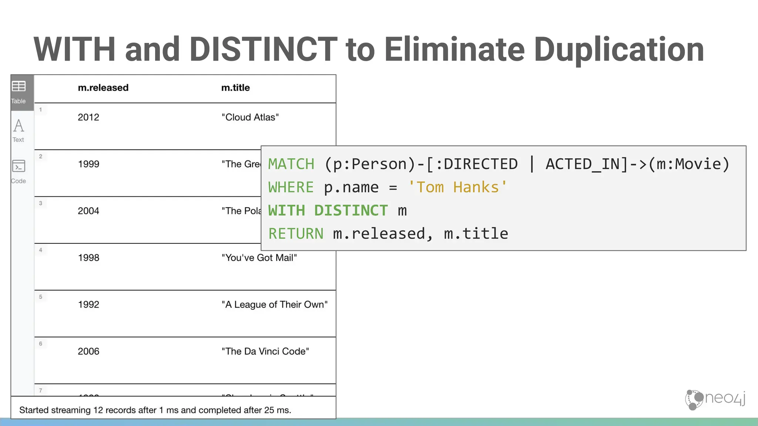Select row number 1 in the table
This screenshot has width=758, height=426.
[x=41, y=109]
